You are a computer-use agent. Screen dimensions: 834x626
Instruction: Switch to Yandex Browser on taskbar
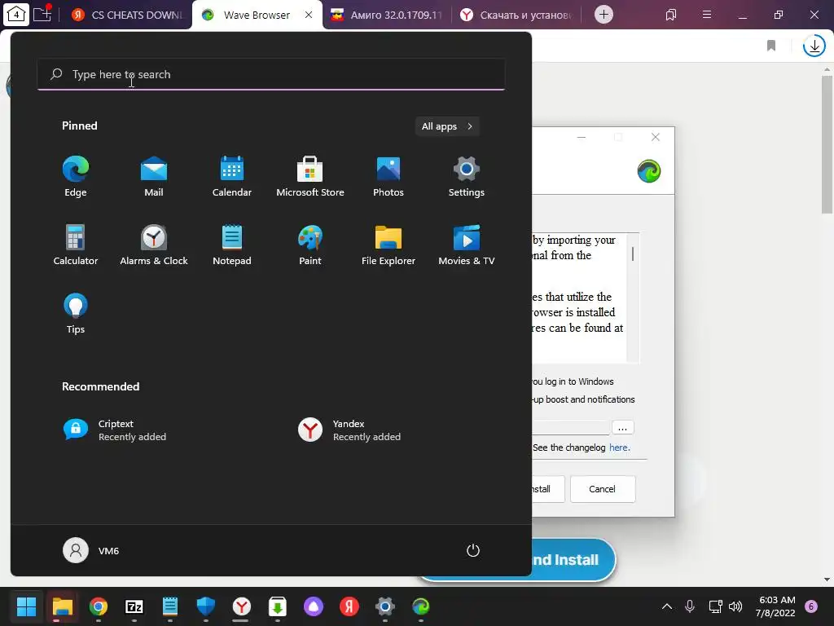point(241,606)
